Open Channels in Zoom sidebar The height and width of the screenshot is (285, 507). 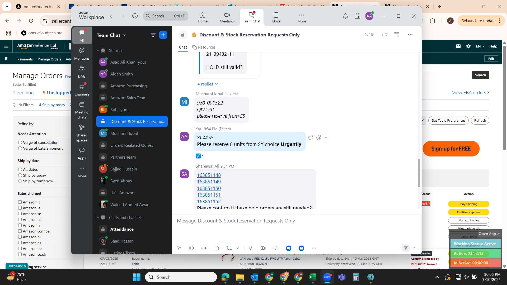pos(82,90)
